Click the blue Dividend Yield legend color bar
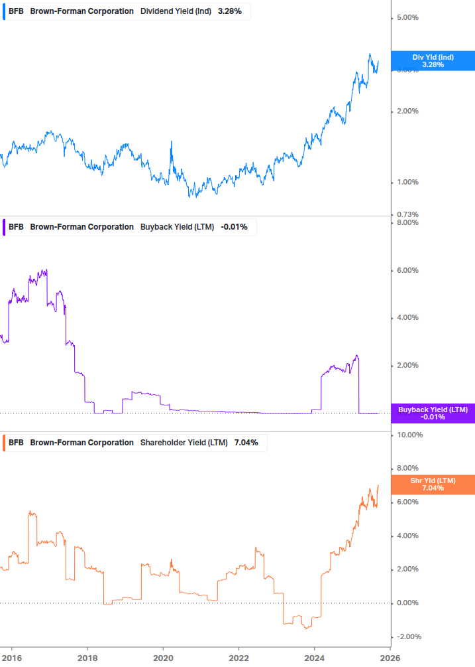Image resolution: width=475 pixels, height=667 pixels. click(x=4, y=11)
